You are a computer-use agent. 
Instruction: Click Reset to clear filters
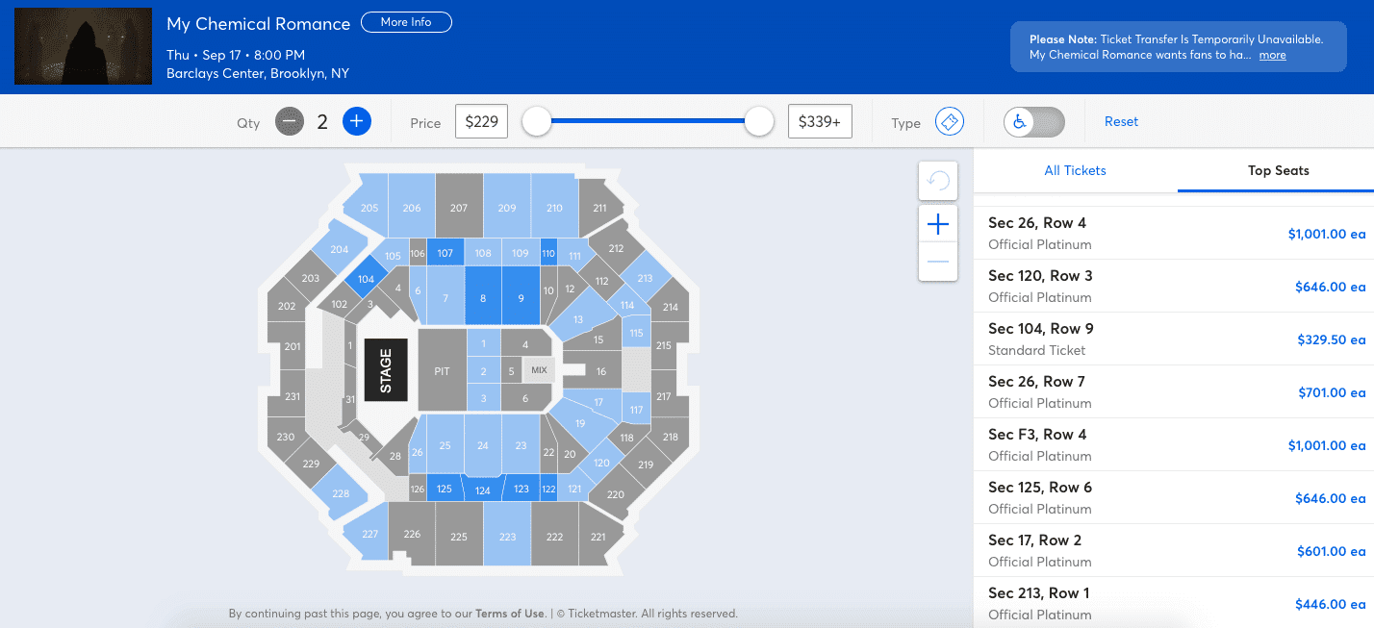coord(1121,121)
